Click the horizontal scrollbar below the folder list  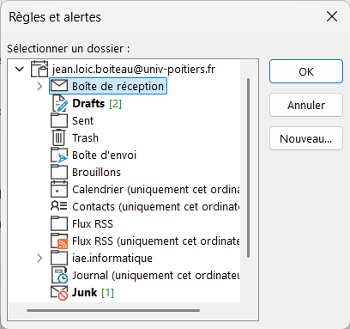point(113,310)
